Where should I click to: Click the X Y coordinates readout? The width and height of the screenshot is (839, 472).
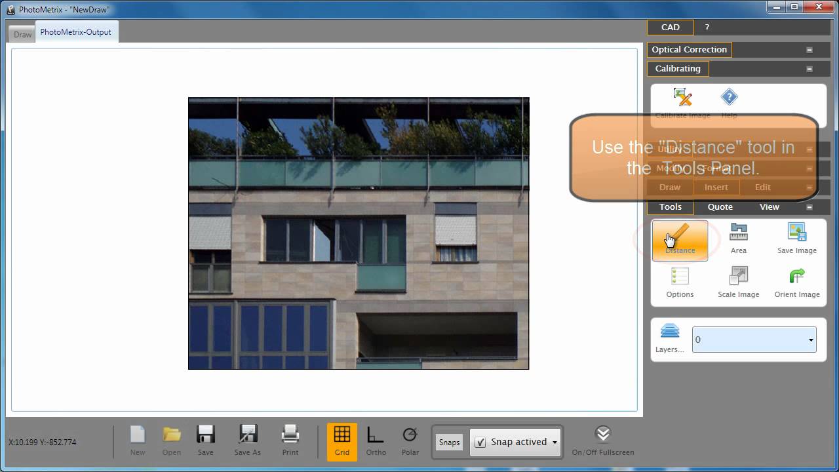[42, 442]
